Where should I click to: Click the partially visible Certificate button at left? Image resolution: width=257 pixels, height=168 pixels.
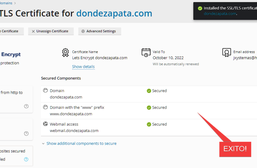click(10, 31)
